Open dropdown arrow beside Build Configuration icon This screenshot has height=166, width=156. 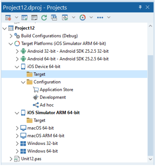(x=73, y=17)
